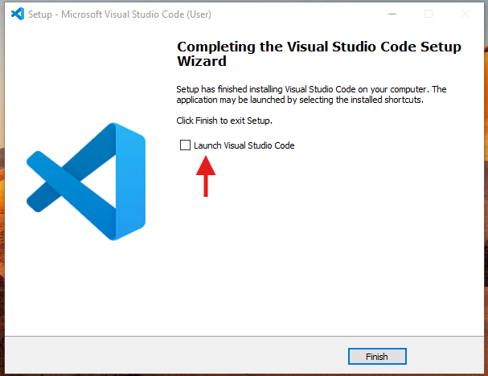Click the red arrow pointing upward

(x=206, y=176)
